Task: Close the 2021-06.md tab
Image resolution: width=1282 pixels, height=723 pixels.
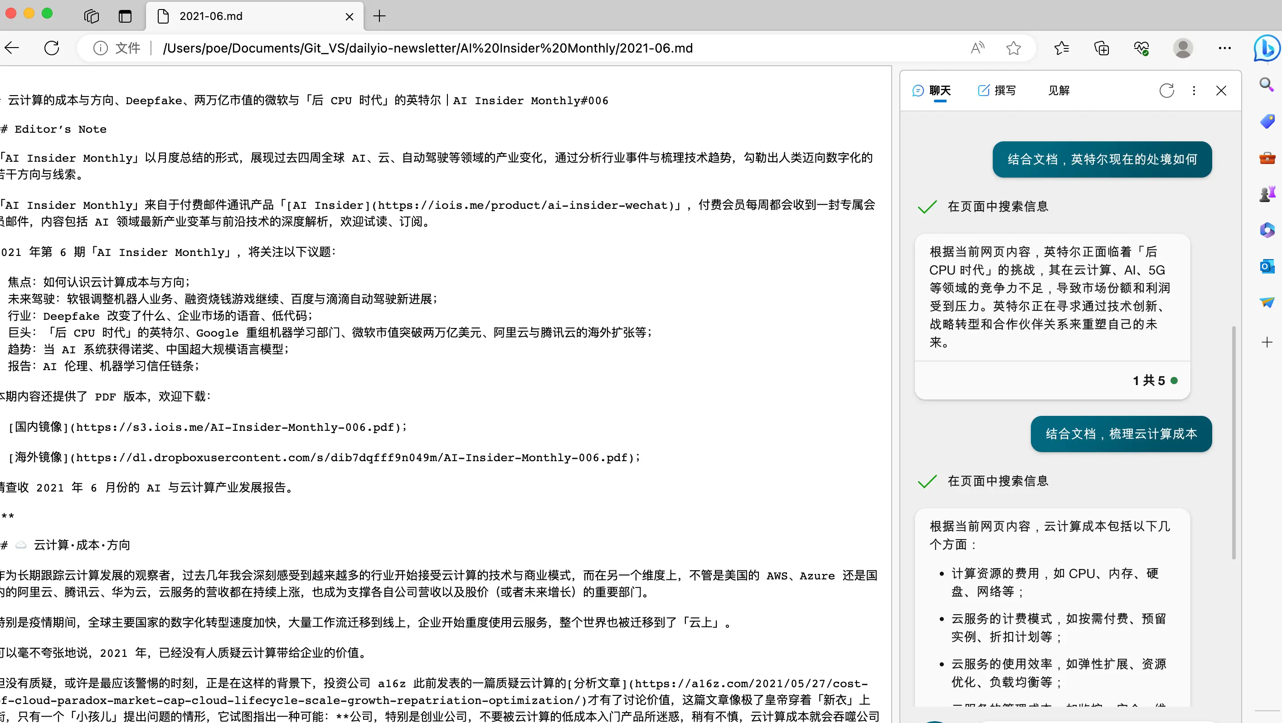Action: click(350, 16)
